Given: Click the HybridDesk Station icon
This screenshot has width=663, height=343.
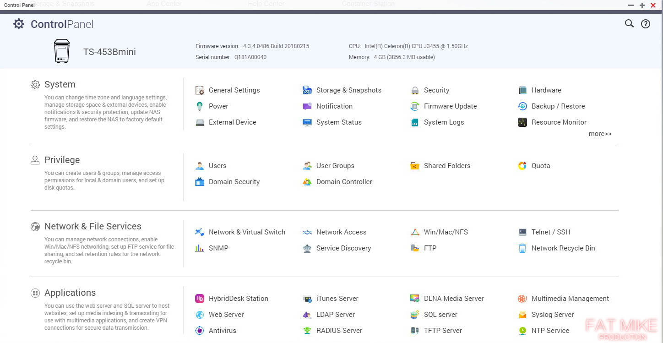Looking at the screenshot, I should click(200, 299).
